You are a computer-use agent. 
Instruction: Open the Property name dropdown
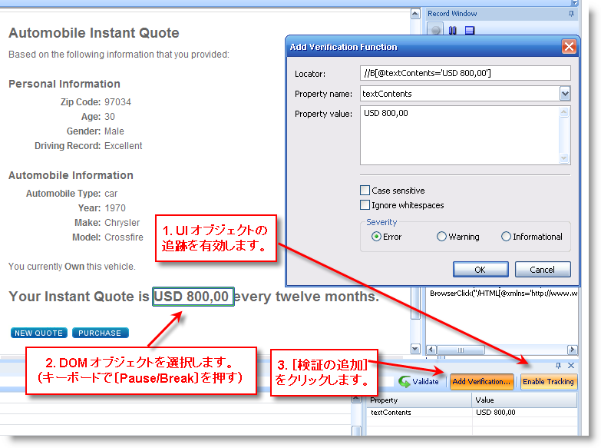[565, 94]
